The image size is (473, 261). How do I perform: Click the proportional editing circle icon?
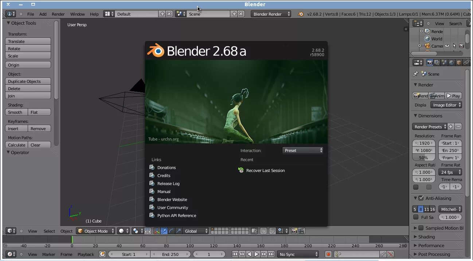pos(263,231)
